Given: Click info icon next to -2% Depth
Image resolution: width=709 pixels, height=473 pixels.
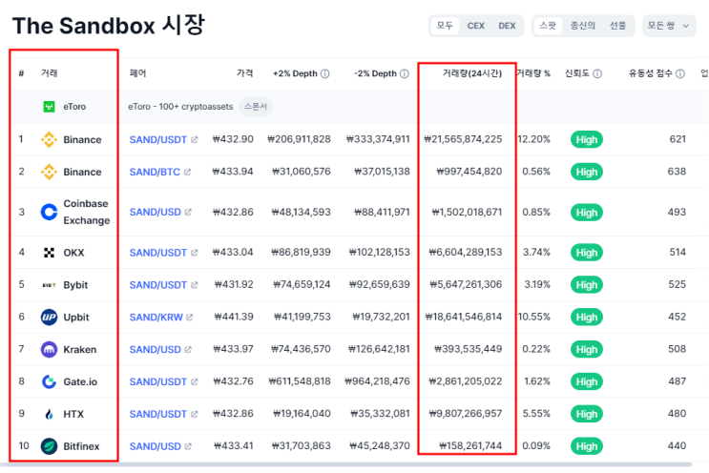Looking at the screenshot, I should [405, 73].
